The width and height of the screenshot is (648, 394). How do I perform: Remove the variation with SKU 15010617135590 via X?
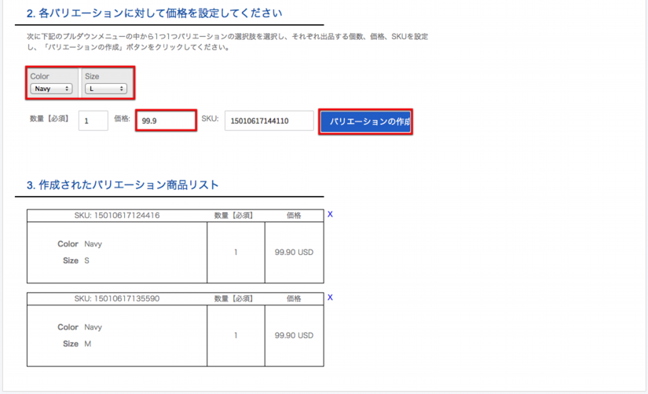click(330, 297)
